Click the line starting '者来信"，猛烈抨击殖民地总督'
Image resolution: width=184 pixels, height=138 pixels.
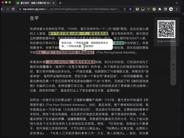(x=89, y=76)
